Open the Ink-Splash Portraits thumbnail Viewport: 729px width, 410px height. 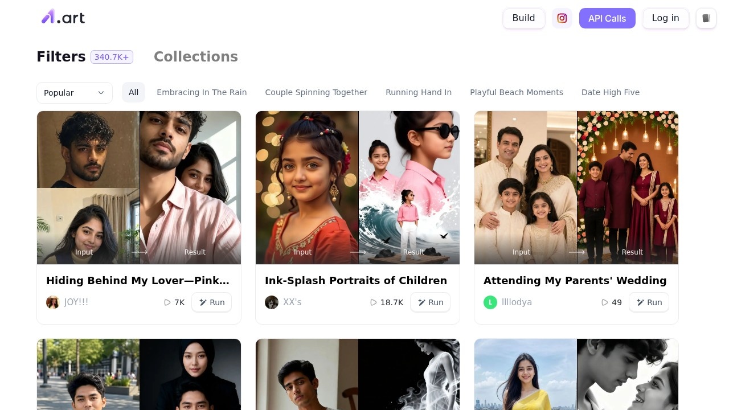pyautogui.click(x=358, y=188)
